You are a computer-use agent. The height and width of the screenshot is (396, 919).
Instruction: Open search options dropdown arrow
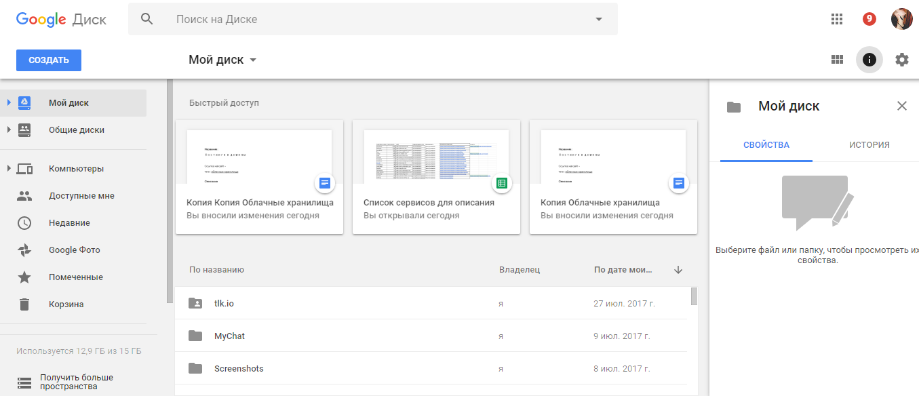tap(598, 19)
